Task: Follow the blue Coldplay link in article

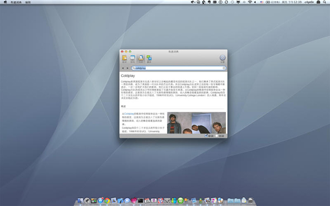Action: point(129,114)
